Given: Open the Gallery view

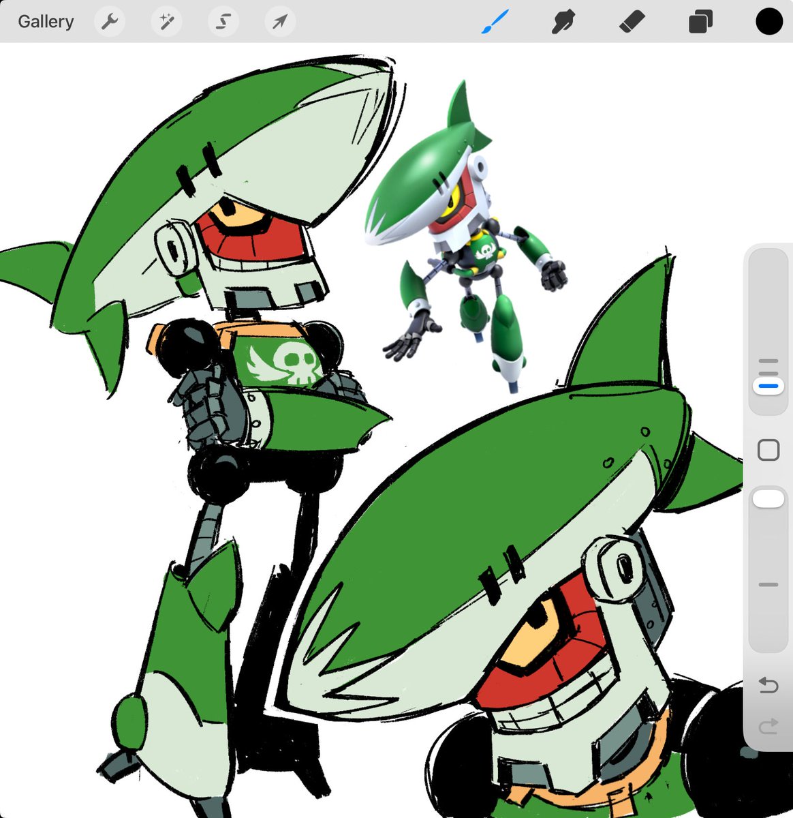Looking at the screenshot, I should click(46, 22).
